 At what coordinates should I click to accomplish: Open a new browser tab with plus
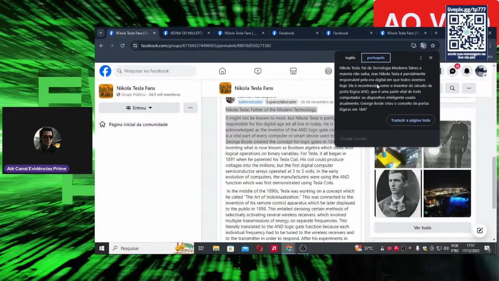436,33
